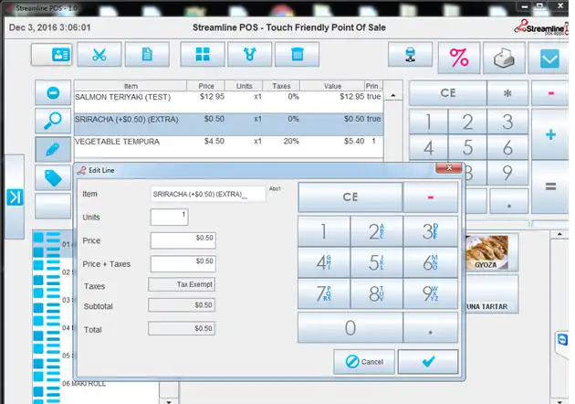
Task: Click the equals key on main keypad
Action: click(550, 186)
